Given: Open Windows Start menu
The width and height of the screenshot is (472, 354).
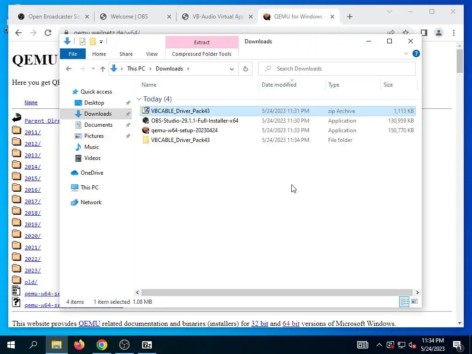Looking at the screenshot, I should click(11, 345).
